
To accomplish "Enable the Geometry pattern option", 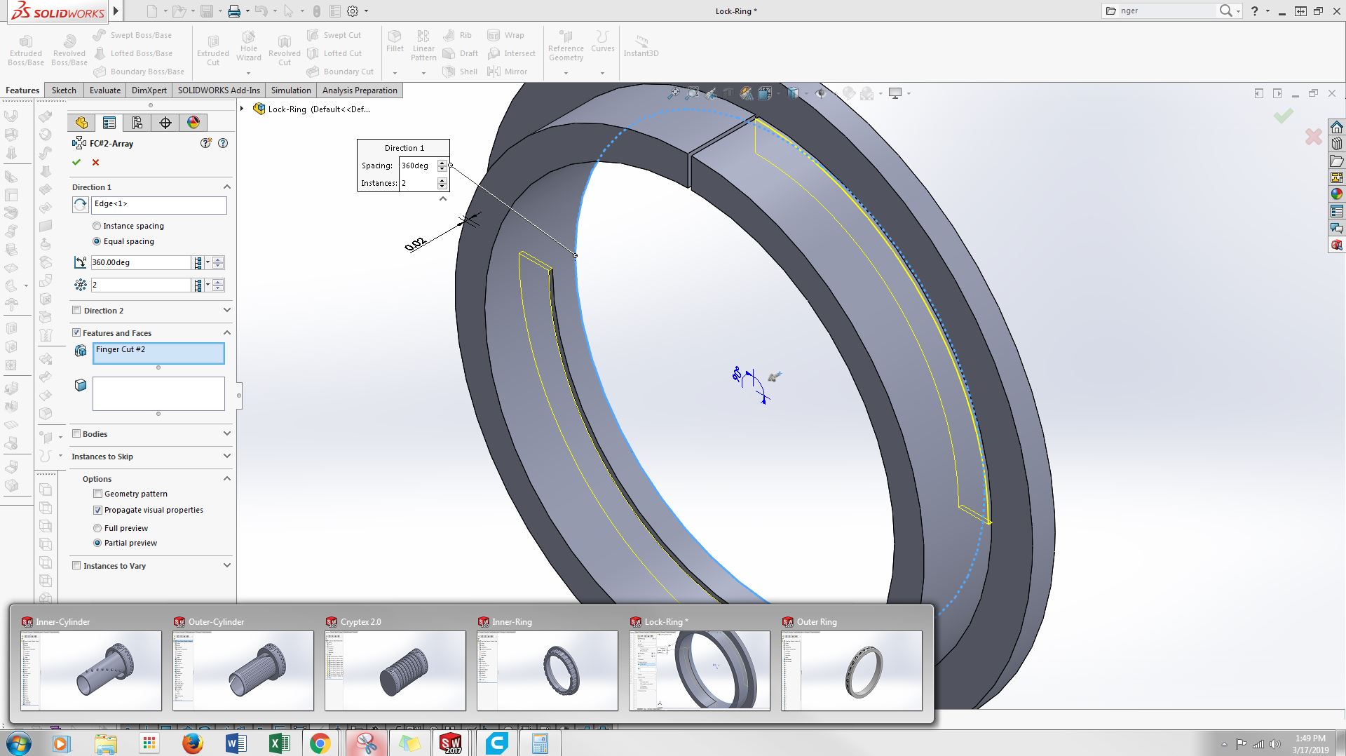I will click(98, 494).
